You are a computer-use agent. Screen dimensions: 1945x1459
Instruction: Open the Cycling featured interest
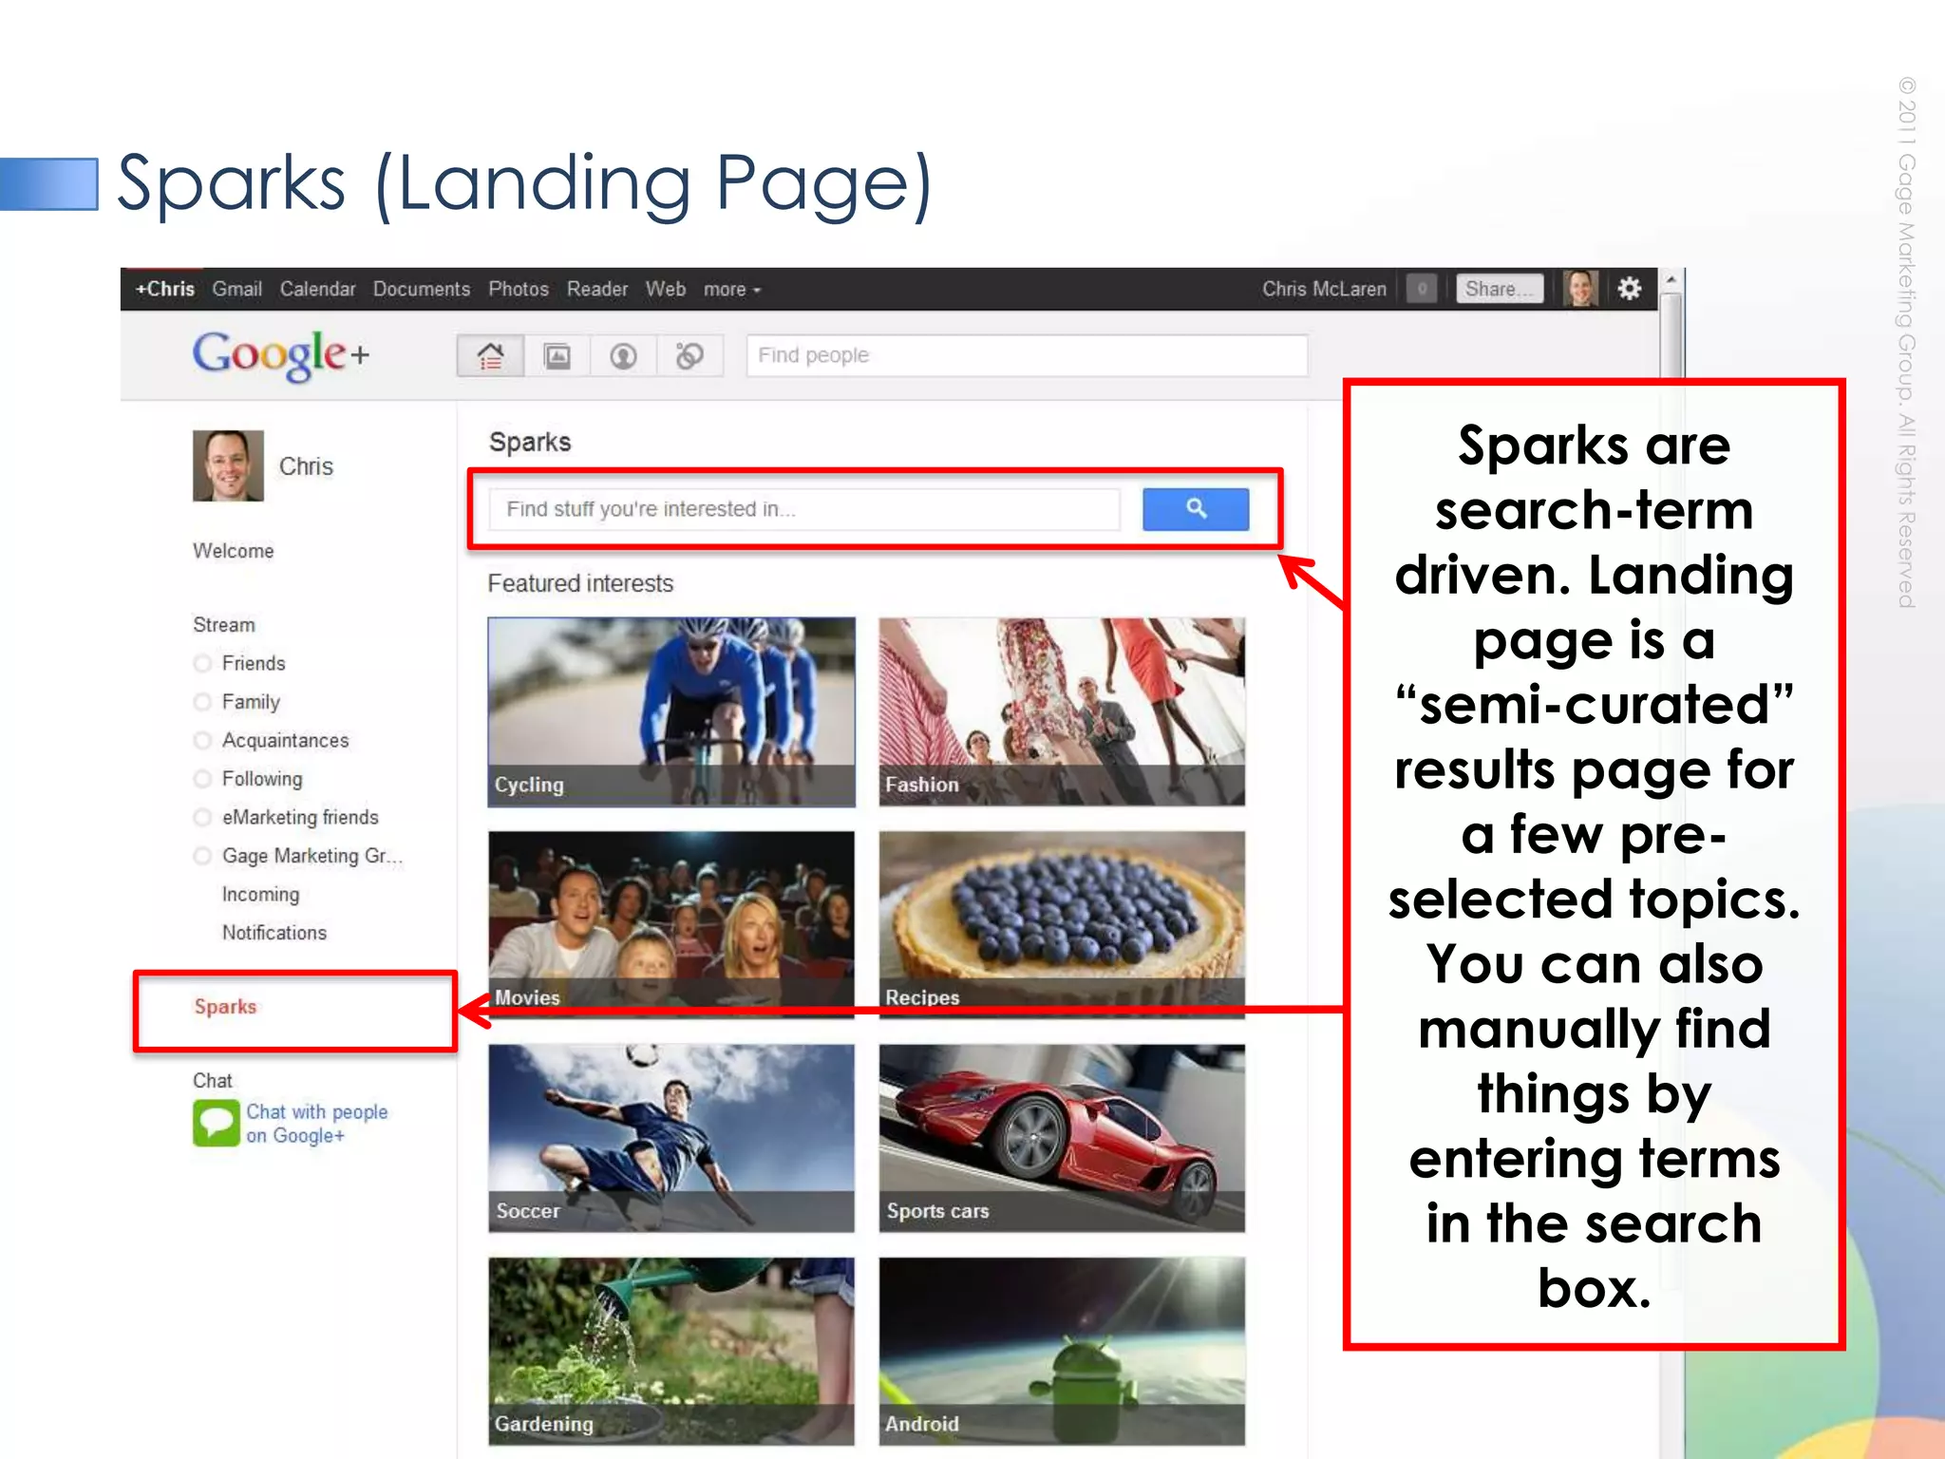coord(671,711)
